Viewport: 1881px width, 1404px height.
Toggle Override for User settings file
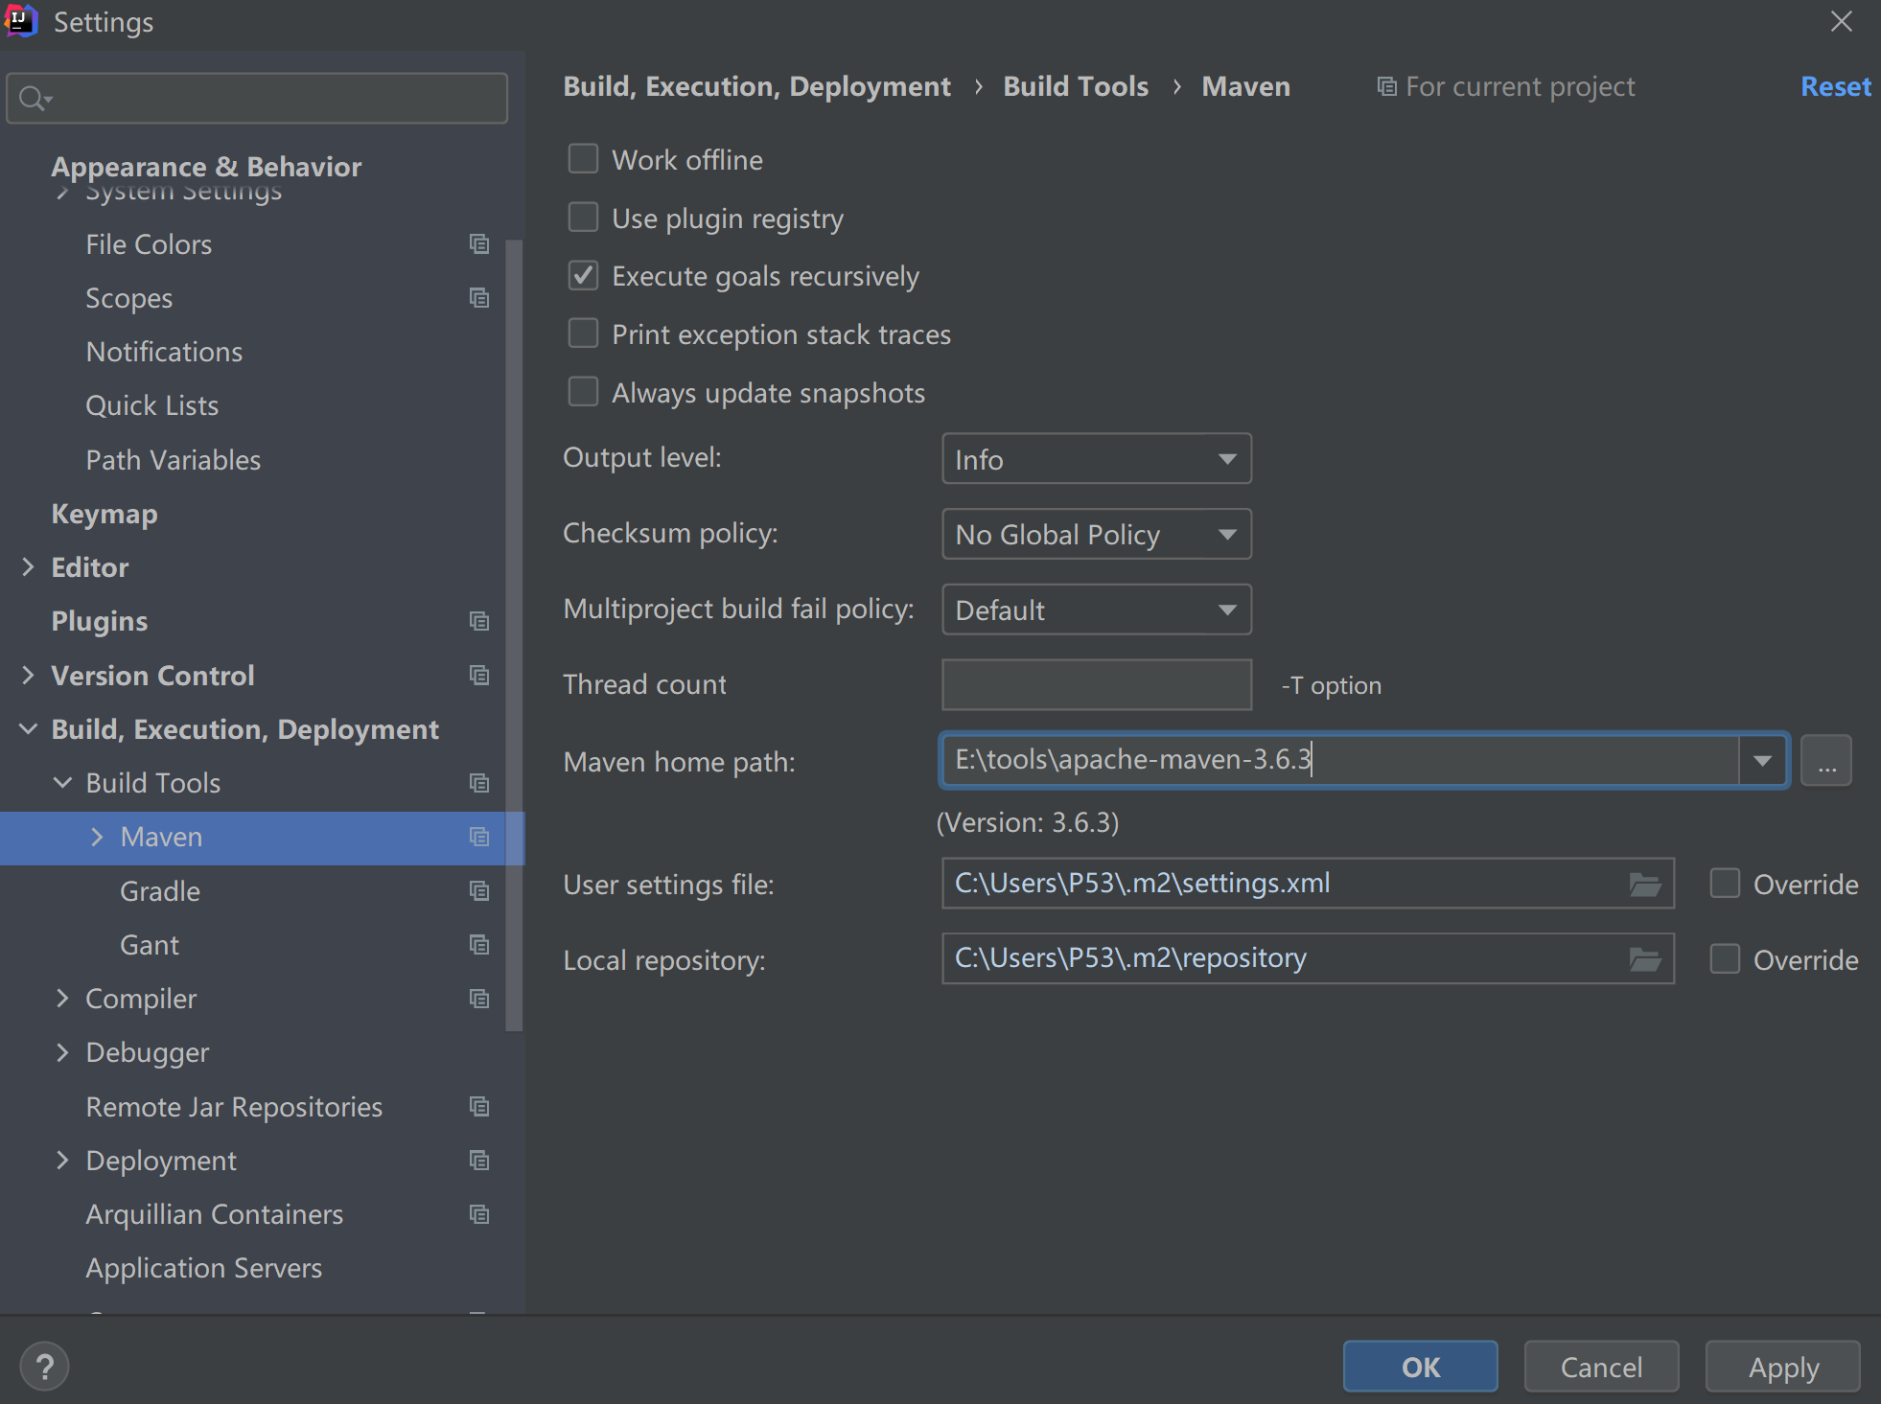1725,884
